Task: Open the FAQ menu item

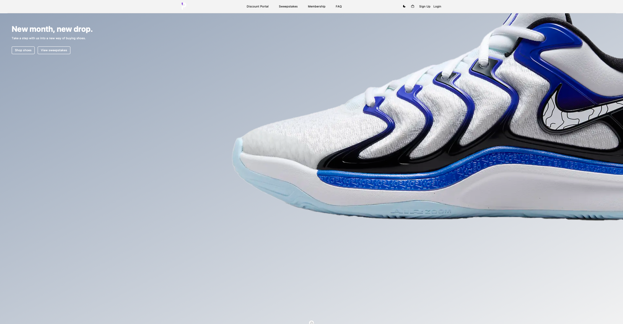Action: pyautogui.click(x=338, y=6)
